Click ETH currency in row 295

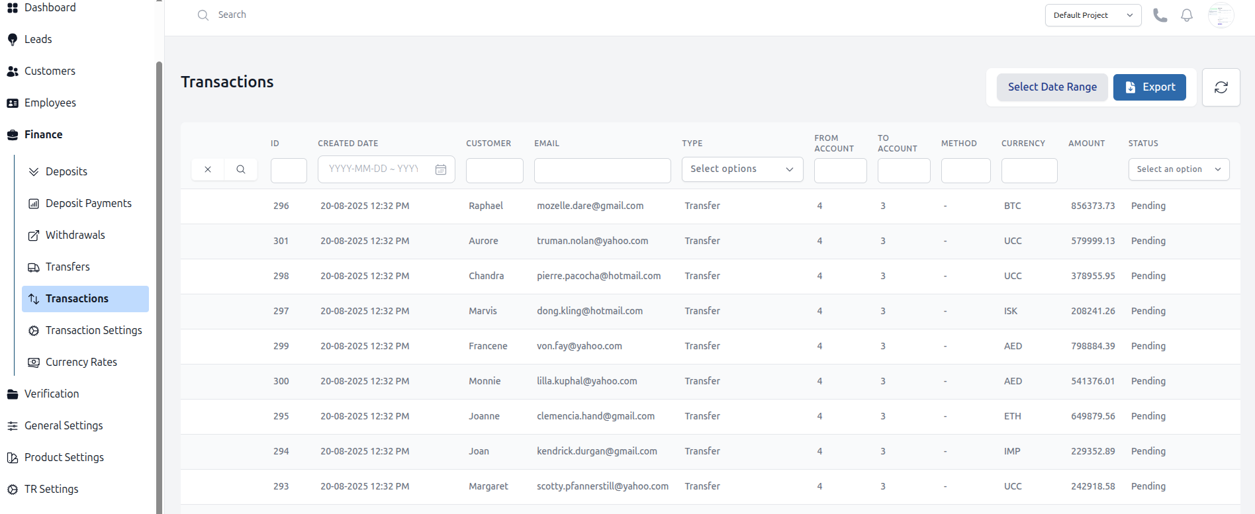[x=1012, y=417]
